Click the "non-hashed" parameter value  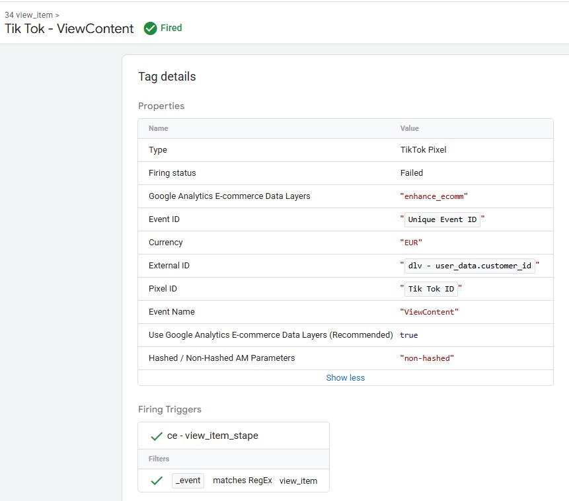click(x=427, y=358)
